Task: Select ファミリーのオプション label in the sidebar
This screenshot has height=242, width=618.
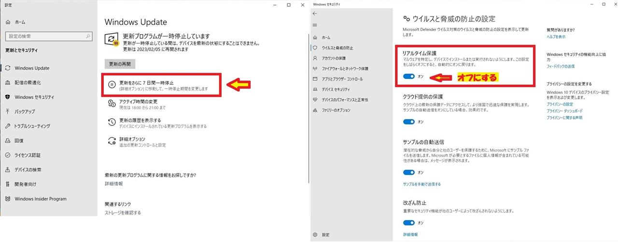Action: point(337,110)
